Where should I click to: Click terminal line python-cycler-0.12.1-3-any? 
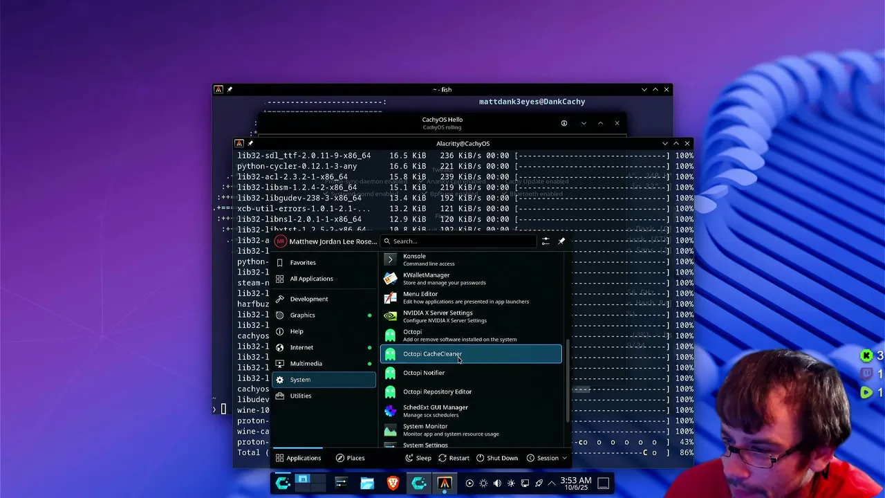click(x=297, y=166)
